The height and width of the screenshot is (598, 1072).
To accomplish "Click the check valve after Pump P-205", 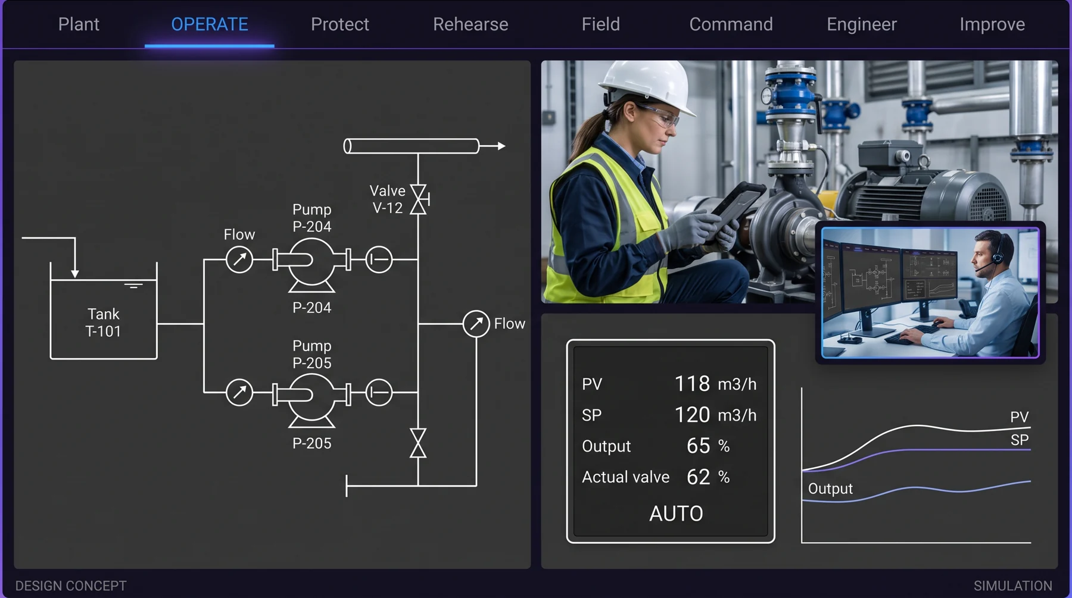I will coord(379,393).
